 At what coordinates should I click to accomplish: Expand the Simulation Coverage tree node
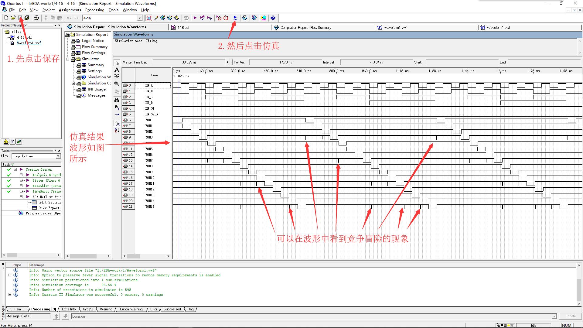[73, 83]
